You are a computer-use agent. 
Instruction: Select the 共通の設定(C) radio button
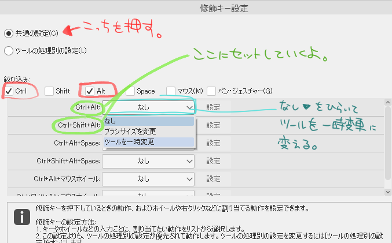click(9, 33)
